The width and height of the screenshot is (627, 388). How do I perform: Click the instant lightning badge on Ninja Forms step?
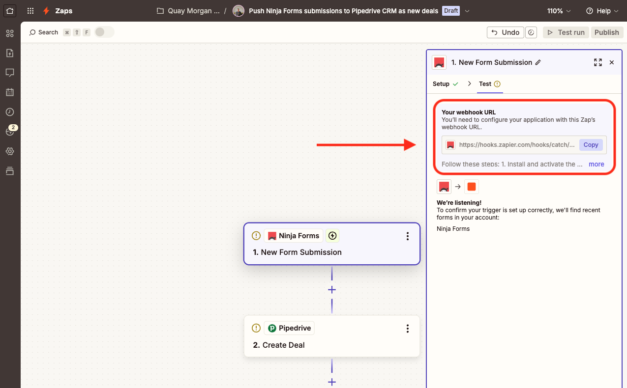332,236
